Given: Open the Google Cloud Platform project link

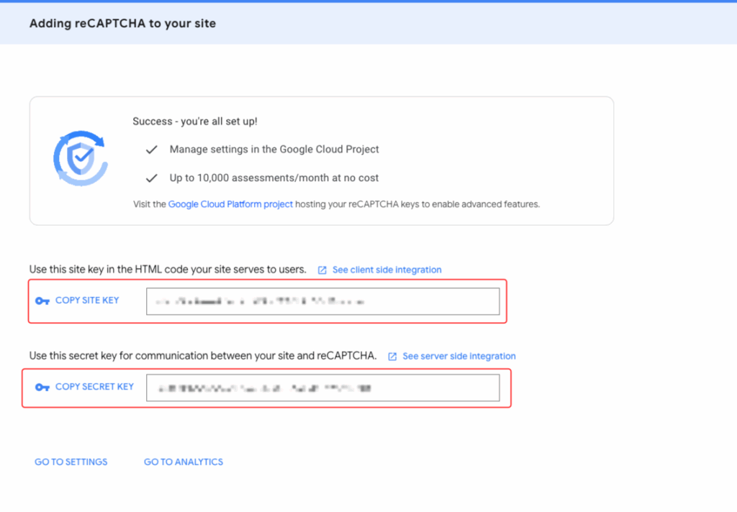Looking at the screenshot, I should click(230, 204).
